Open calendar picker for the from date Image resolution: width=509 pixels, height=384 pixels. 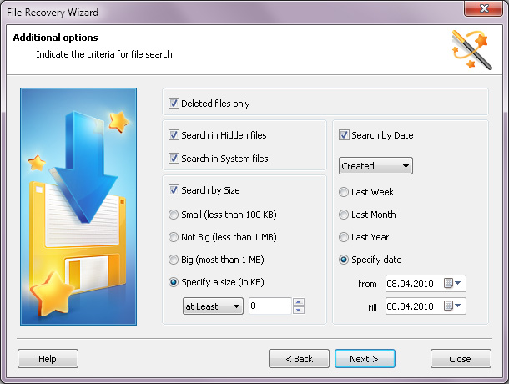[x=452, y=283]
